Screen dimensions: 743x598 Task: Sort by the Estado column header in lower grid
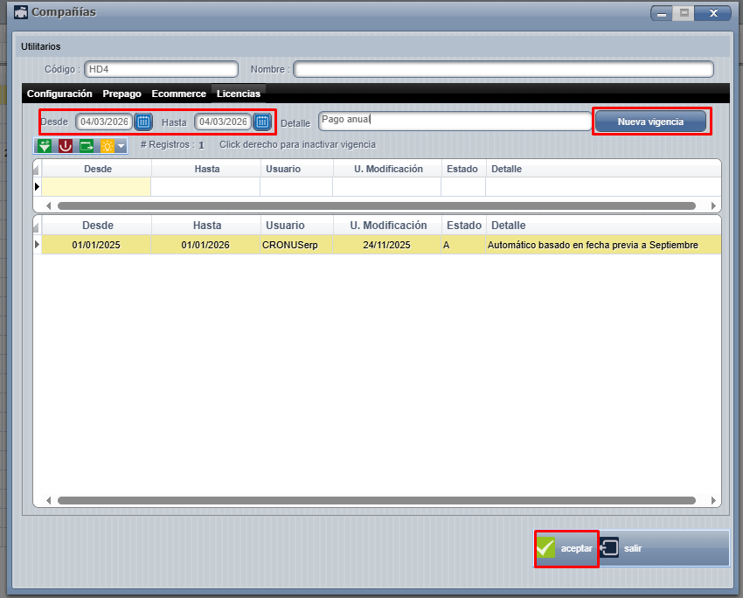coord(463,226)
